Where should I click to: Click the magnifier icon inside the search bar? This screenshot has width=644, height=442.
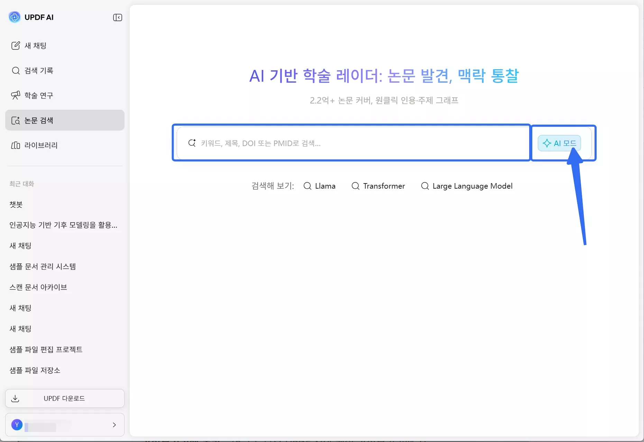[x=192, y=143]
